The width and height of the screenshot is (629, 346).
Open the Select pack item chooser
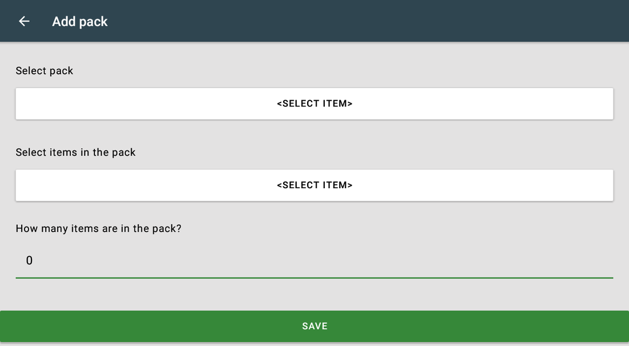click(314, 104)
